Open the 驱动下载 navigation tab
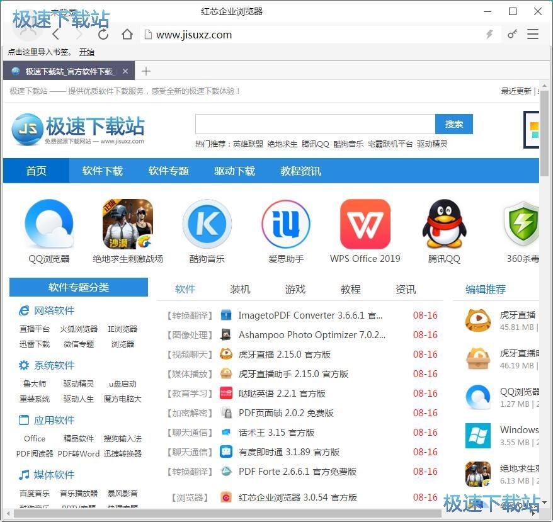This screenshot has width=553, height=522. pos(234,171)
